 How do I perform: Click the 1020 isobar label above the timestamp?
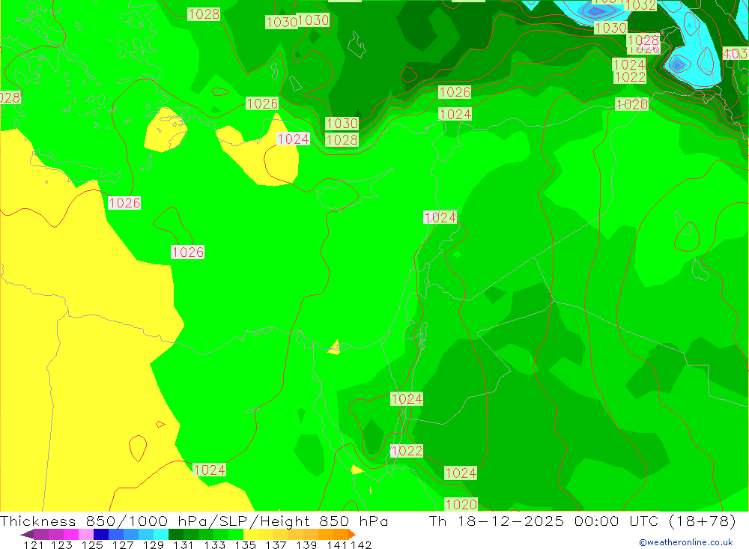[461, 504]
